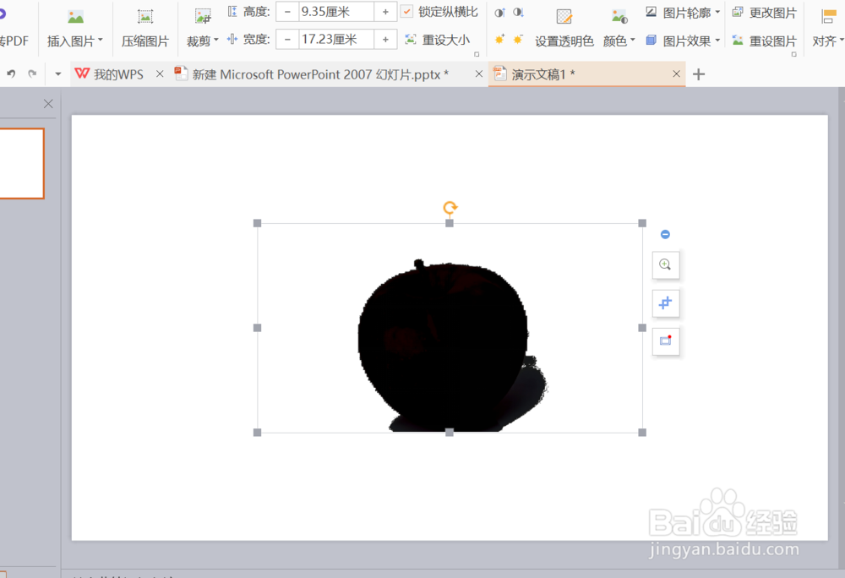Click Set Transparent Color (设置透明色) icon
Viewport: 845px width, 578px height.
pos(564,18)
